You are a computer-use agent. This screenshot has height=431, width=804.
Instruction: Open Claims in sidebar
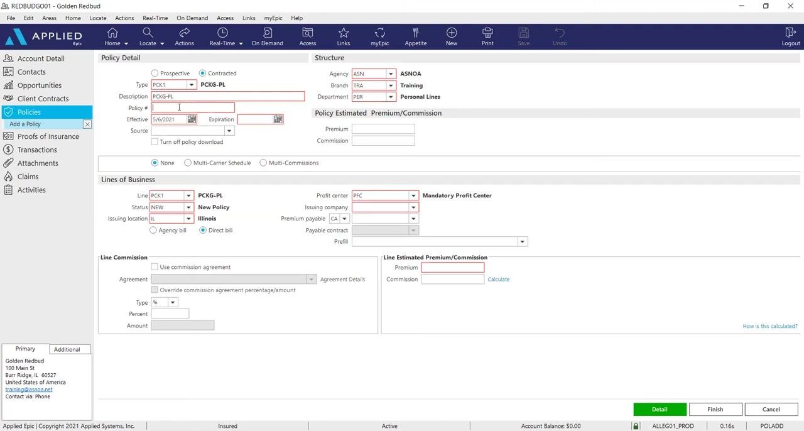(x=28, y=177)
